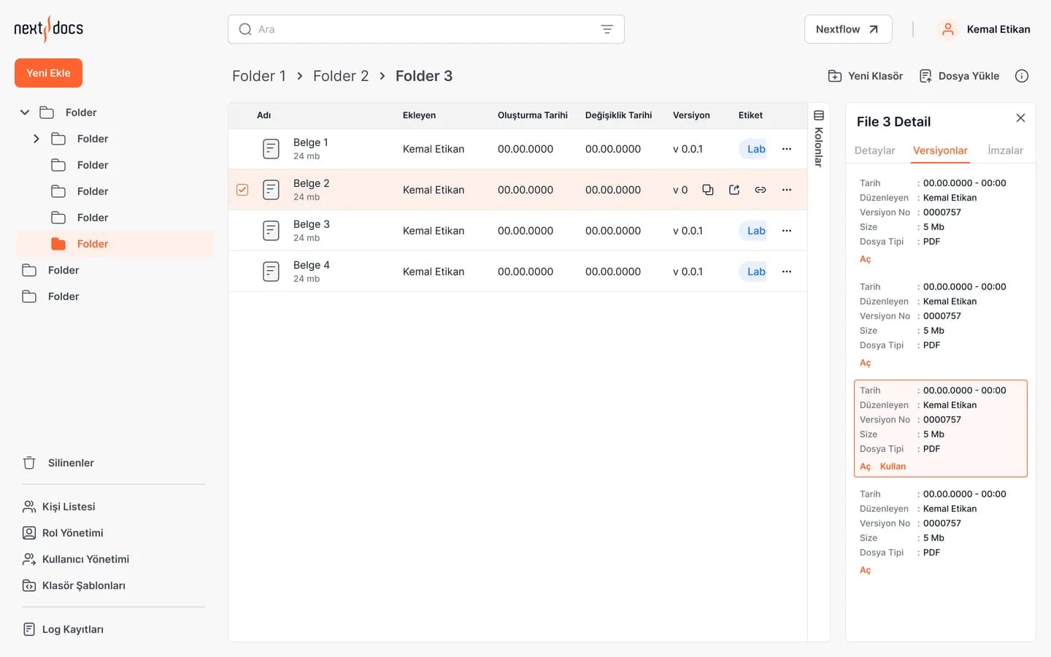1051x657 pixels.
Task: Open more options for Belge 1
Action: point(787,149)
